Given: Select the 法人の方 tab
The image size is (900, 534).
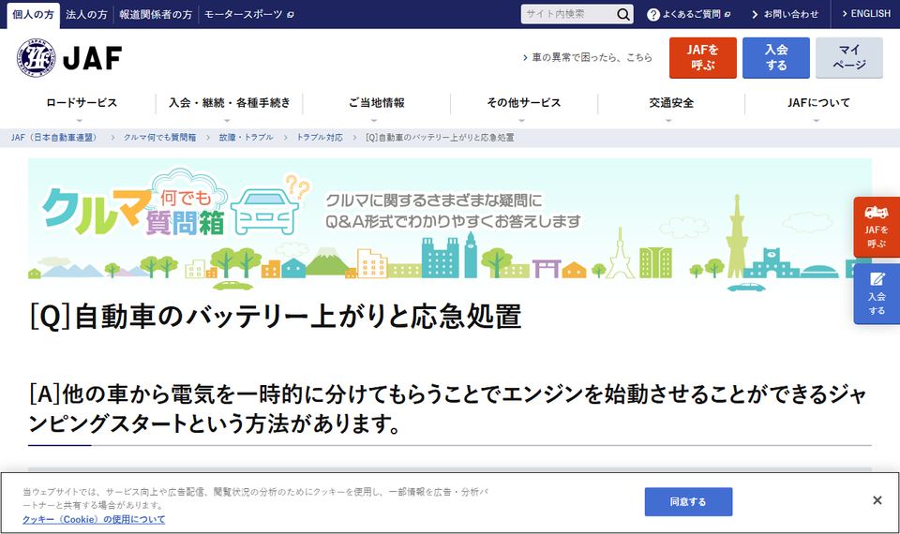Looking at the screenshot, I should (86, 14).
